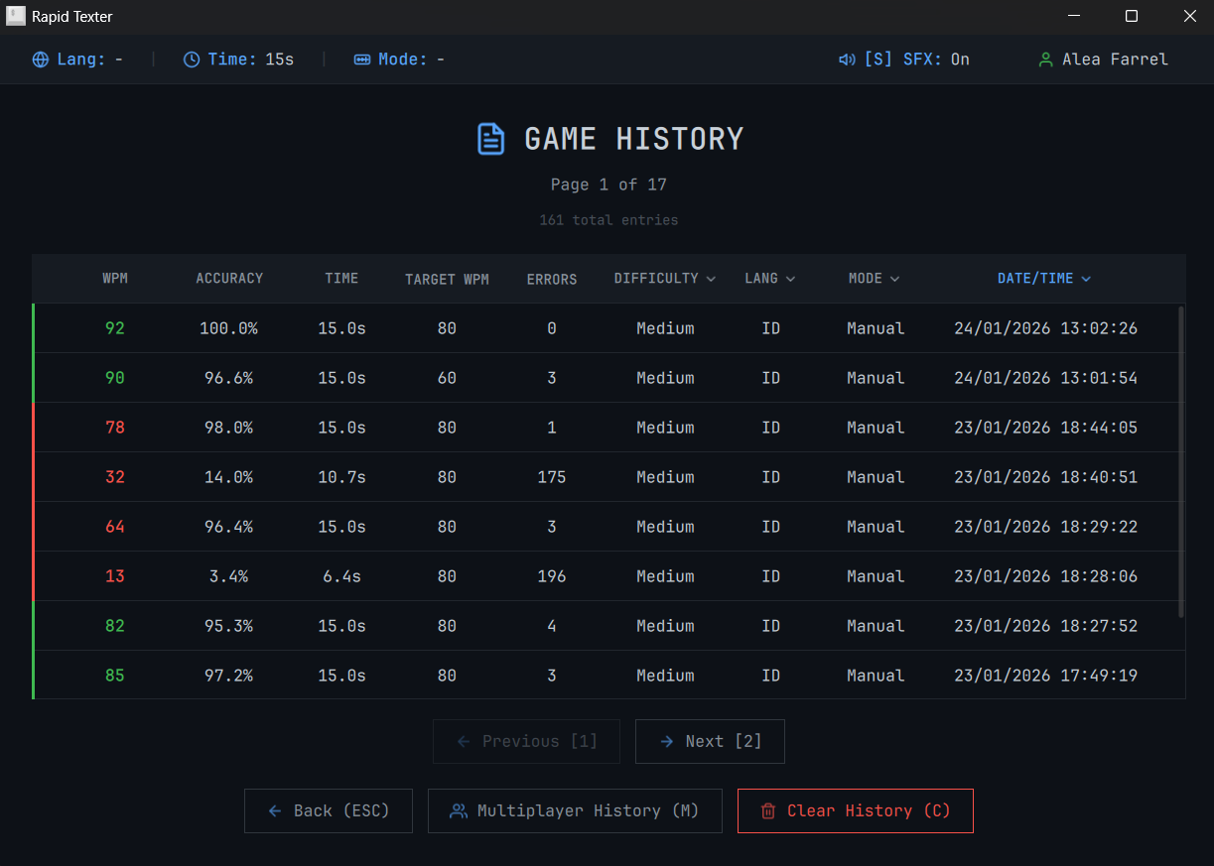Click the Alea Farrel username

click(1115, 60)
